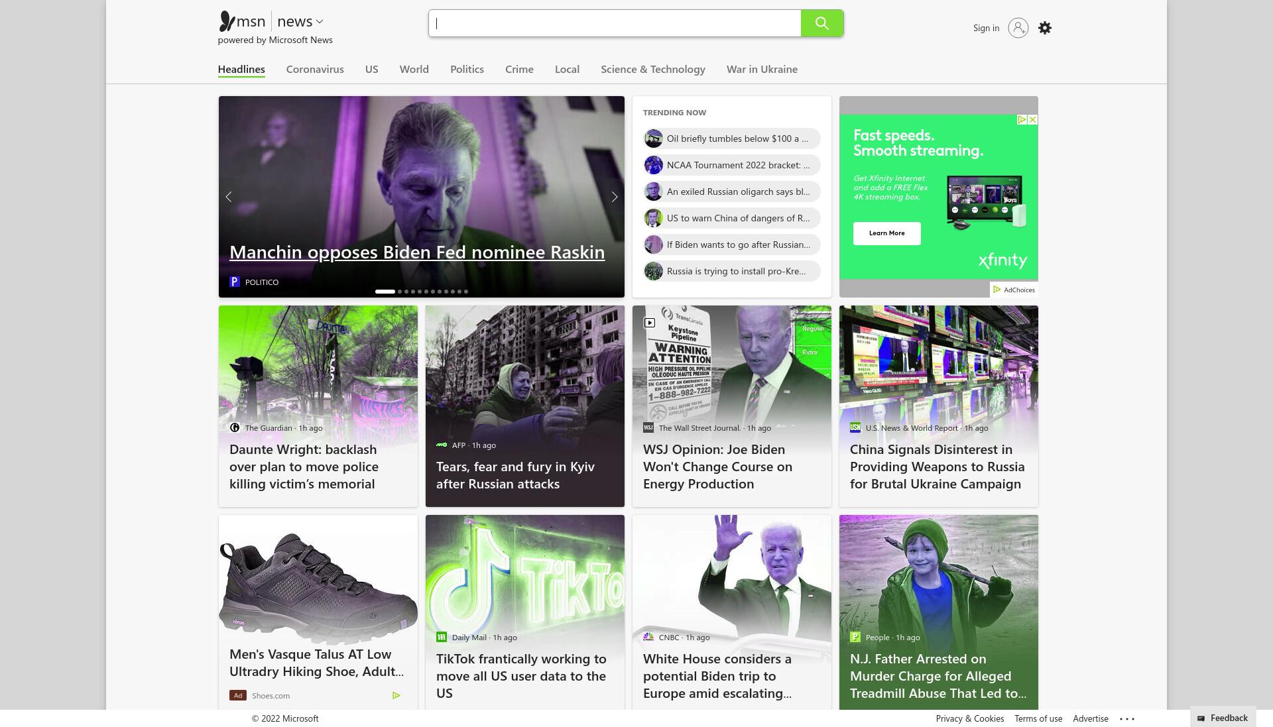The width and height of the screenshot is (1273, 727).
Task: Open Advertise footer link
Action: tap(1091, 718)
